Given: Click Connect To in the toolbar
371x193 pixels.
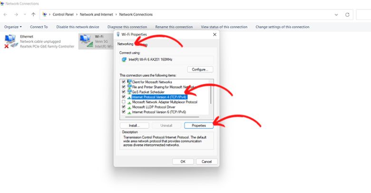Looking at the screenshot, I should click(x=39, y=27).
